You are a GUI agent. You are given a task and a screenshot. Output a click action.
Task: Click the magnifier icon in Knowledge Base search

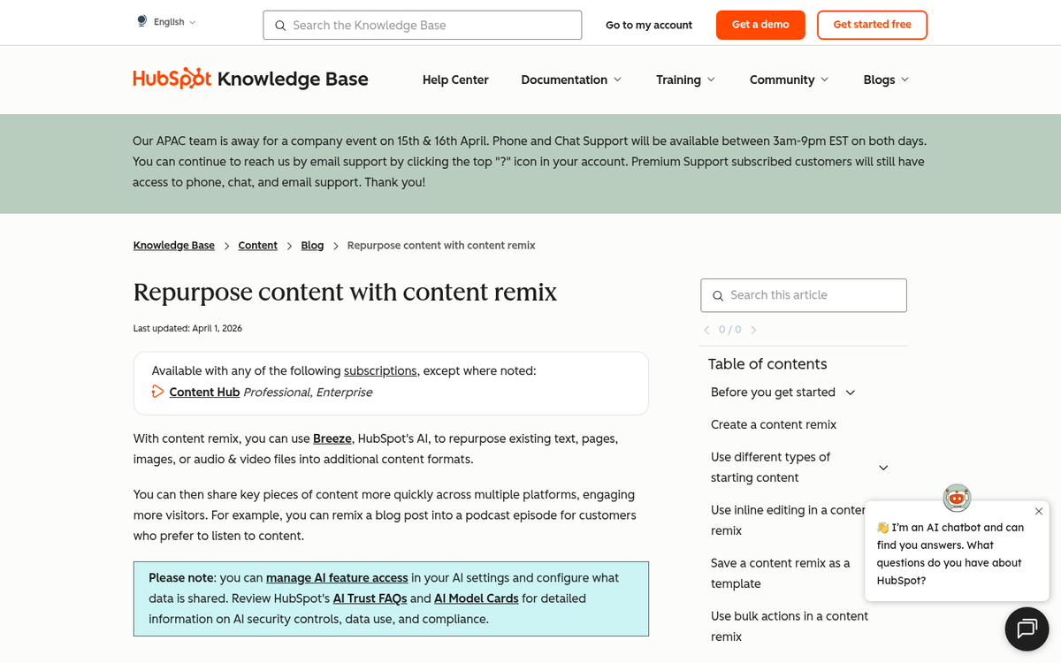[280, 26]
